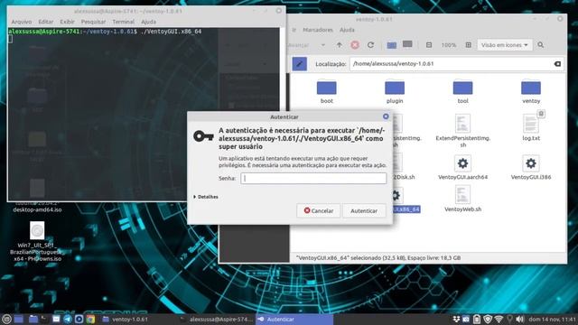The image size is (578, 325).
Task: Open Chrome from the taskbar
Action: point(90,319)
